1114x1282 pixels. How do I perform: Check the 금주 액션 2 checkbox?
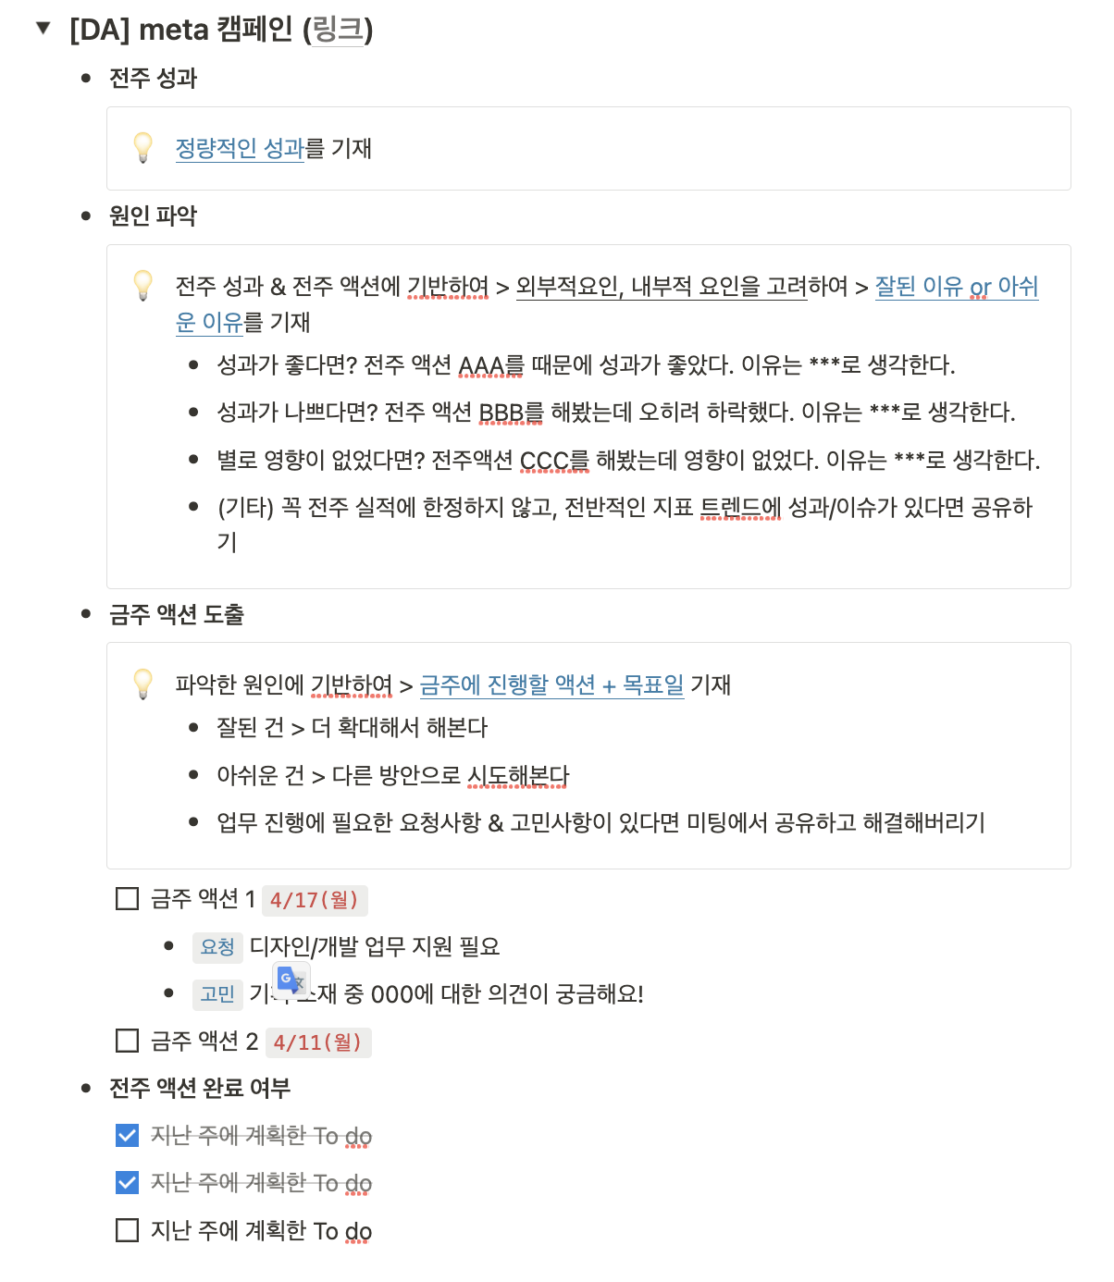[128, 1042]
